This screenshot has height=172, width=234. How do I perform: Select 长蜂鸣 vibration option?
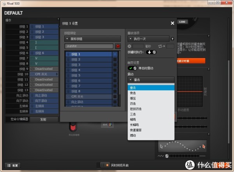[x=151, y=125]
